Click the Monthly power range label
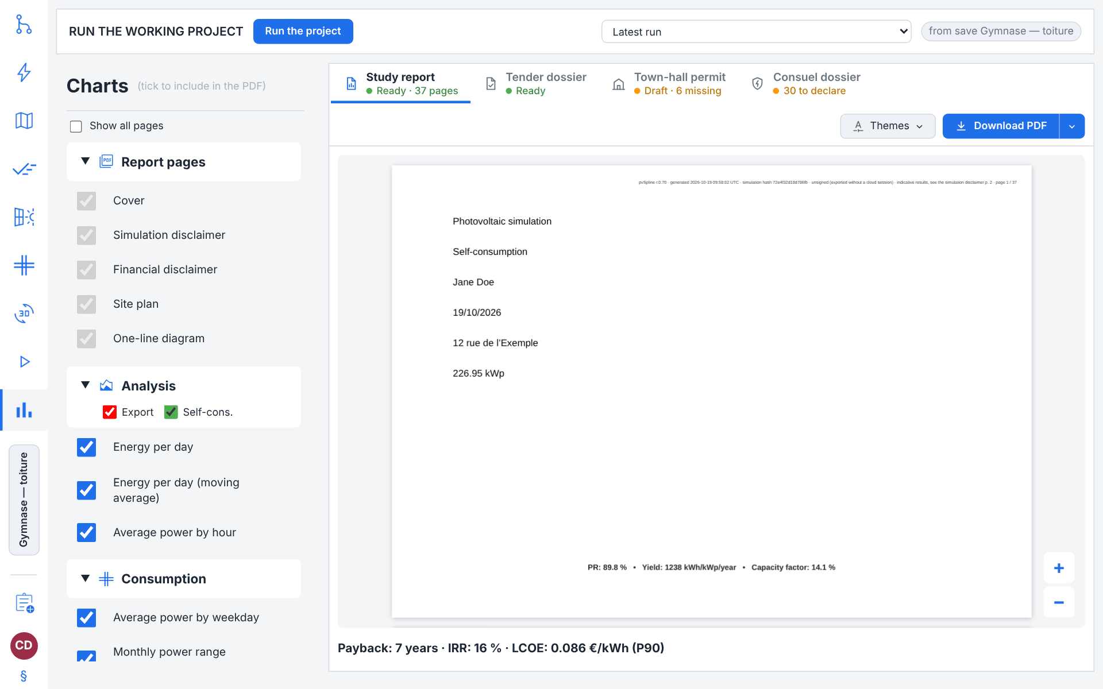This screenshot has width=1103, height=689. coord(169,652)
